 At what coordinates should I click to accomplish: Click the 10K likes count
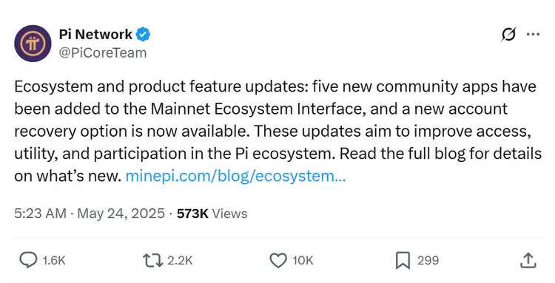[303, 260]
